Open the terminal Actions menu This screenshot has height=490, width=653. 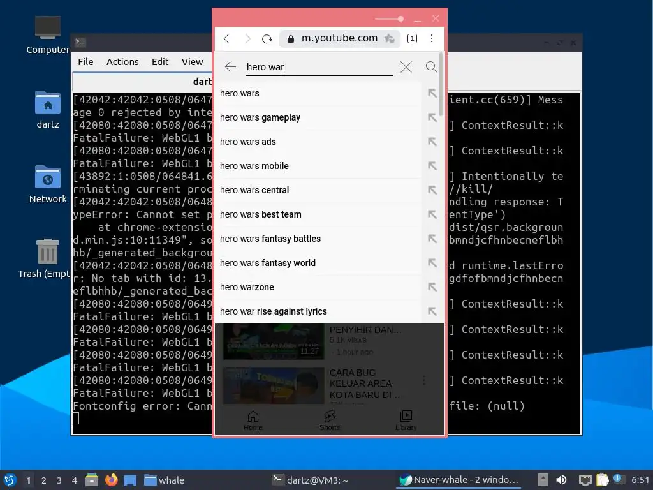pyautogui.click(x=122, y=62)
